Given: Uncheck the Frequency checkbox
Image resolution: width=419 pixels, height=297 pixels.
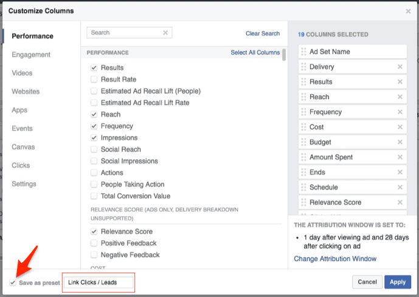Looking at the screenshot, I should (x=94, y=126).
